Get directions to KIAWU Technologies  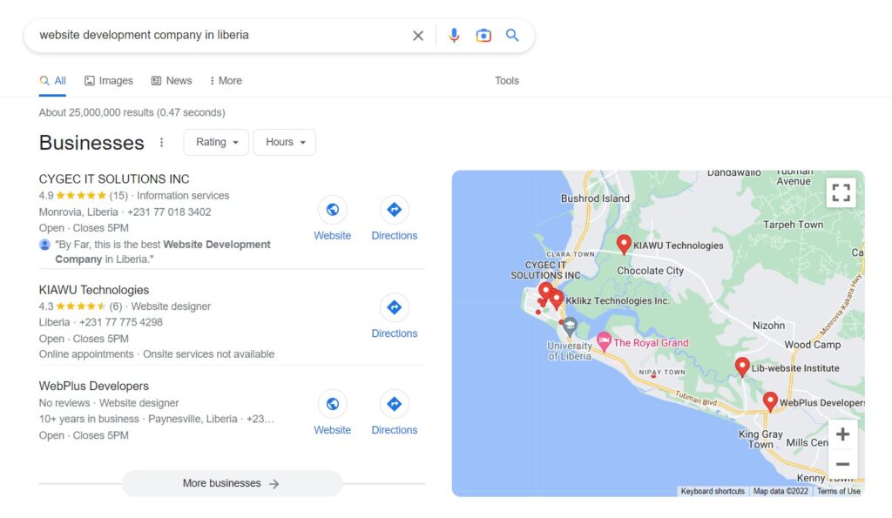tap(395, 307)
